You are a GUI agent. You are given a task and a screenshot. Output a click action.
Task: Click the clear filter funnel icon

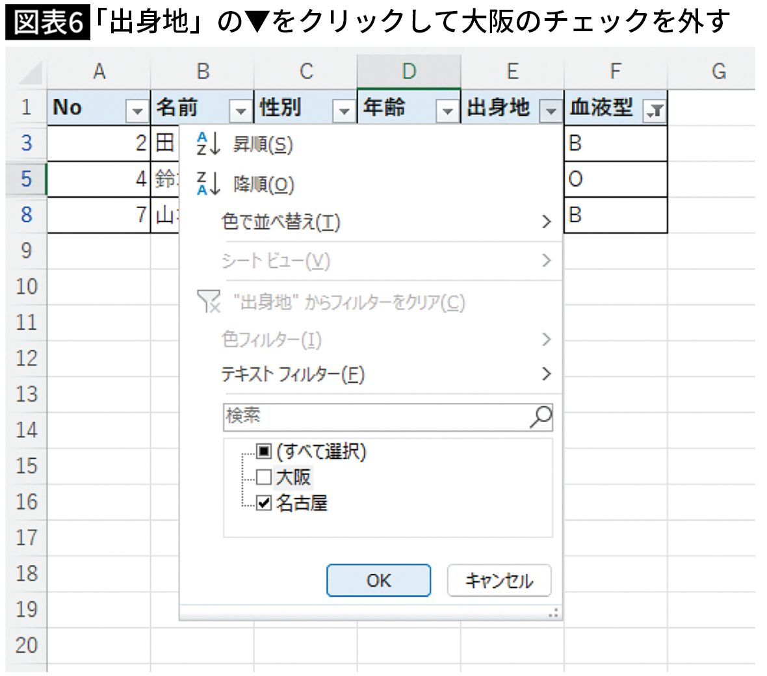(x=209, y=302)
